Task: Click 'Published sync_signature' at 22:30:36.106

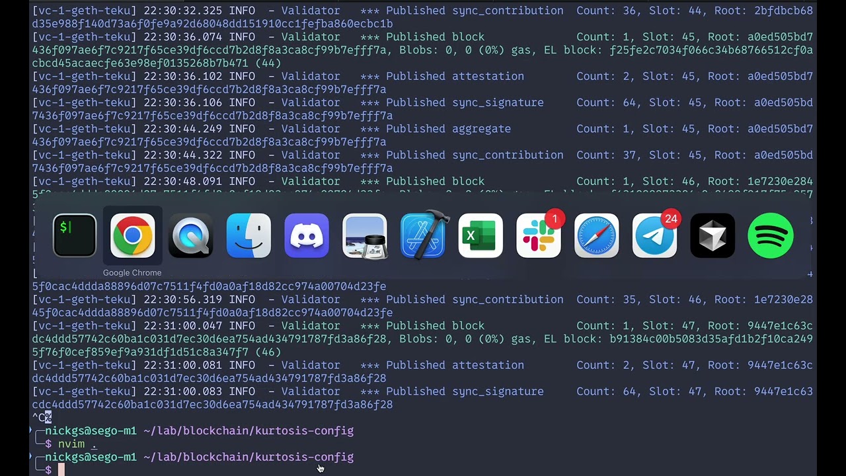Action: point(465,102)
